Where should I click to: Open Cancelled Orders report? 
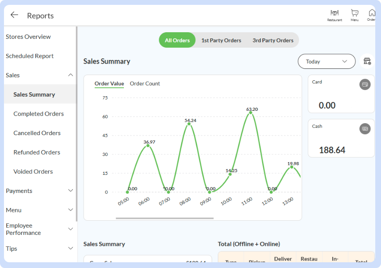pyautogui.click(x=37, y=133)
